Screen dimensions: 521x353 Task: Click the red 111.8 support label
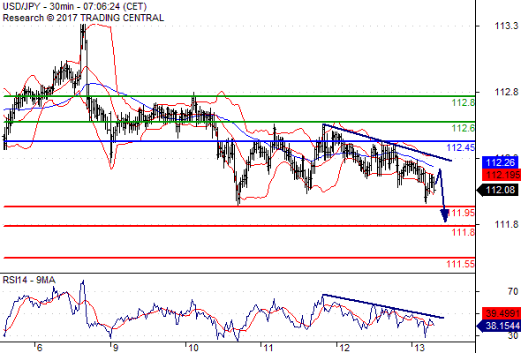[x=464, y=232]
